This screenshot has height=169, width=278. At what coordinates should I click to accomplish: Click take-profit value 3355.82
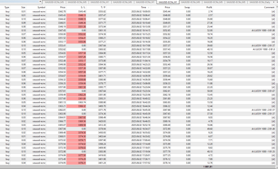point(102,12)
